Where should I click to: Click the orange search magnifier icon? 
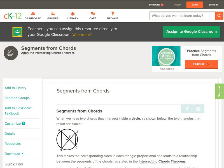[x=219, y=16]
